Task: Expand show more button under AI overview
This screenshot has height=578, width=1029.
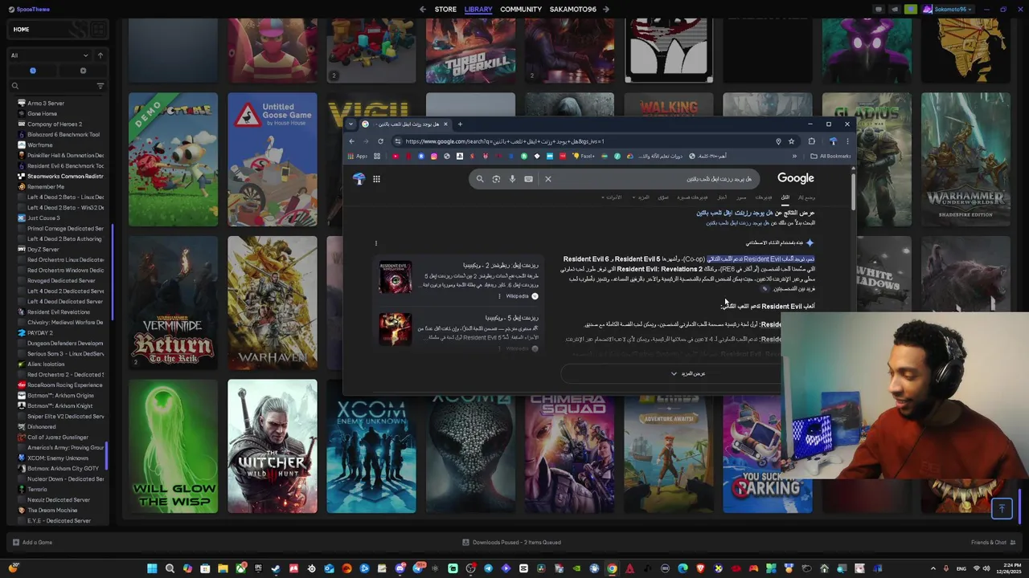Action: coord(671,373)
